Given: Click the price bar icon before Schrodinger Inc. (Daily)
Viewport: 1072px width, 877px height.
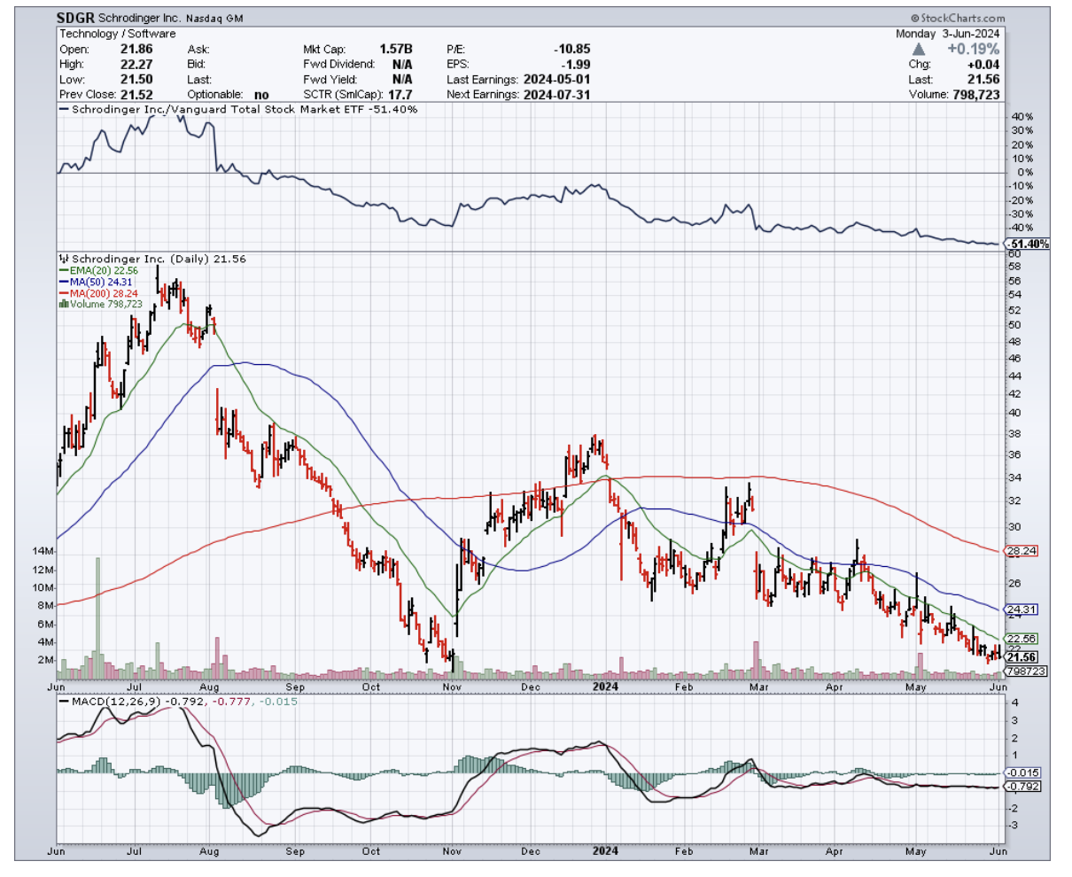Looking at the screenshot, I should [x=64, y=259].
